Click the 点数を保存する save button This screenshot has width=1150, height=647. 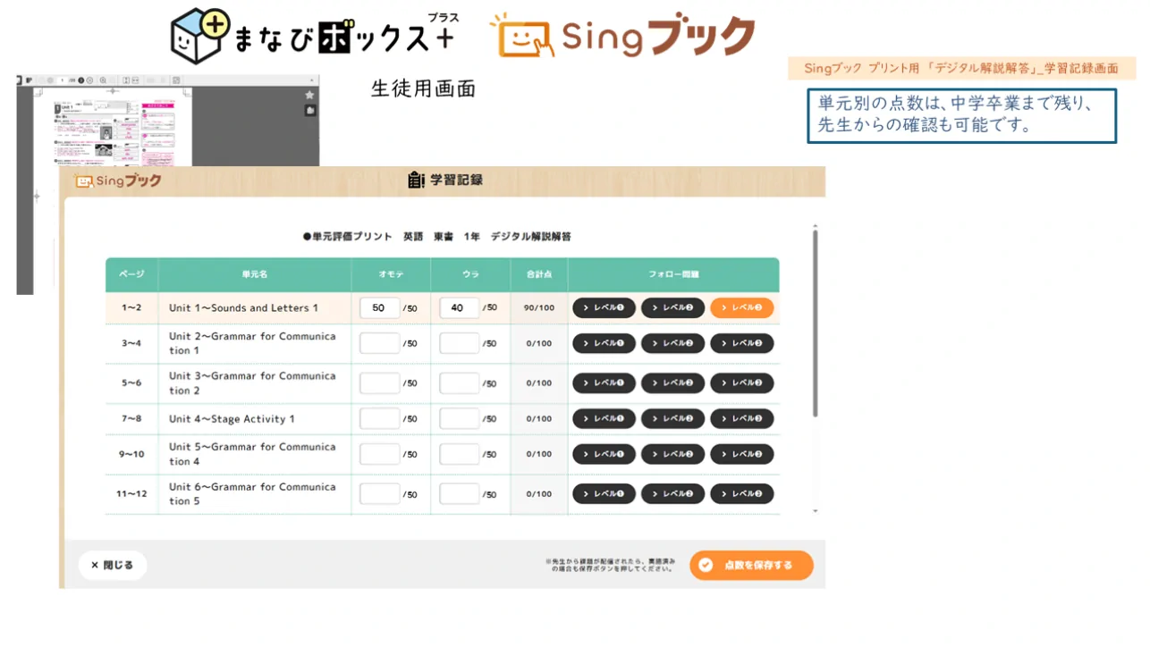[750, 565]
